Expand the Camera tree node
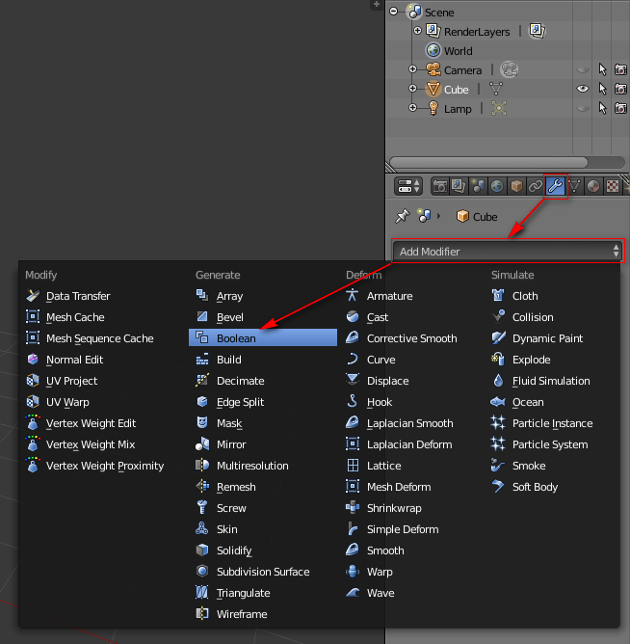Image resolution: width=630 pixels, height=644 pixels. point(413,69)
